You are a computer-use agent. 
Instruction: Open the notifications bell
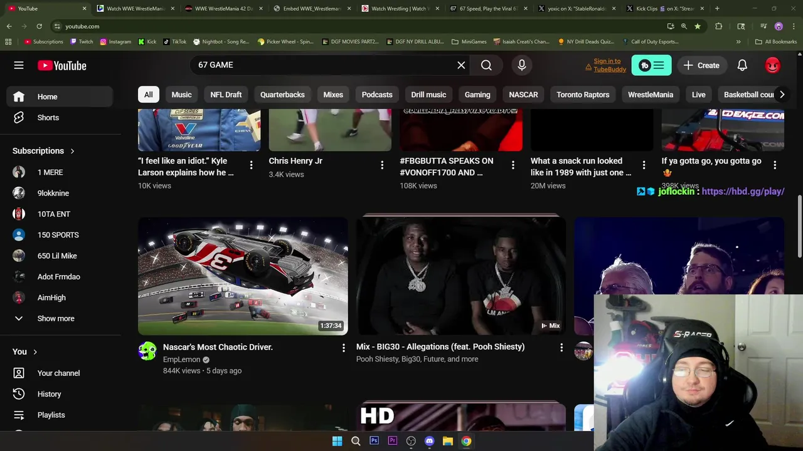(742, 65)
